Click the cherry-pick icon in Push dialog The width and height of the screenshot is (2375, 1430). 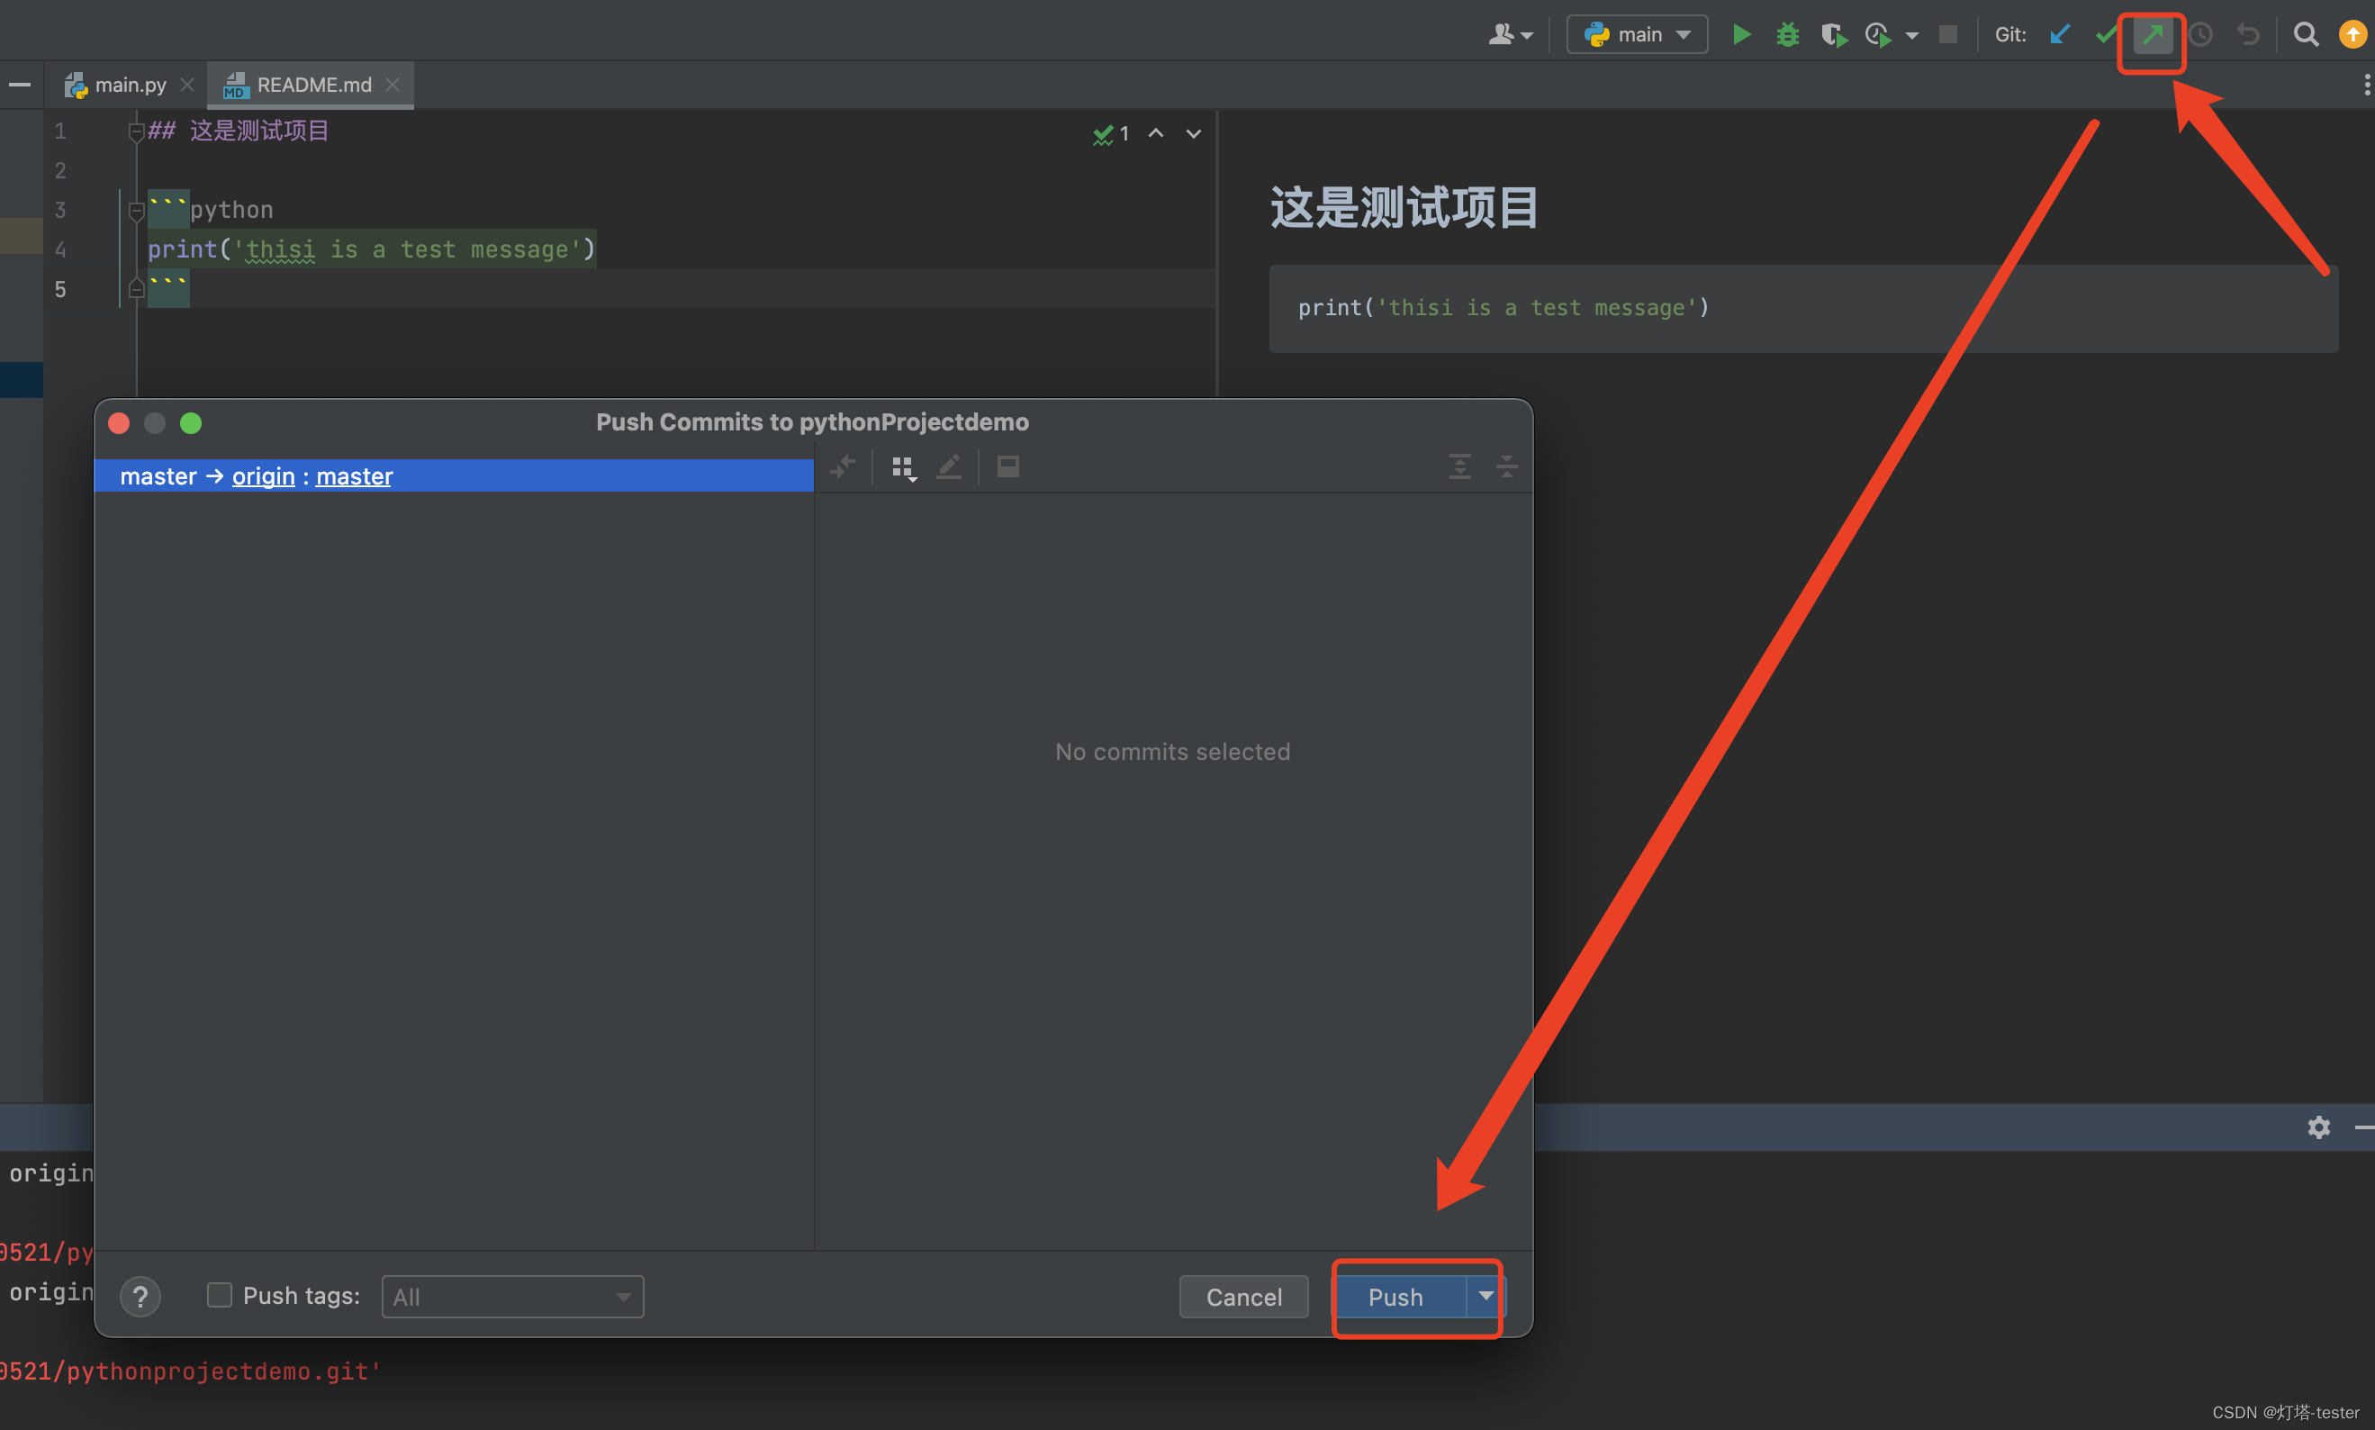tap(843, 467)
